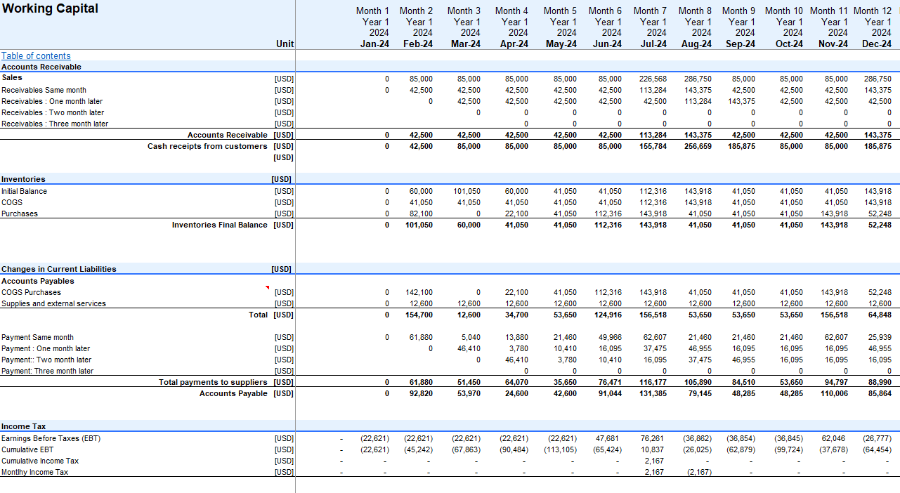The image size is (900, 493).
Task: Select the Working Capital title cell
Action: (50, 9)
